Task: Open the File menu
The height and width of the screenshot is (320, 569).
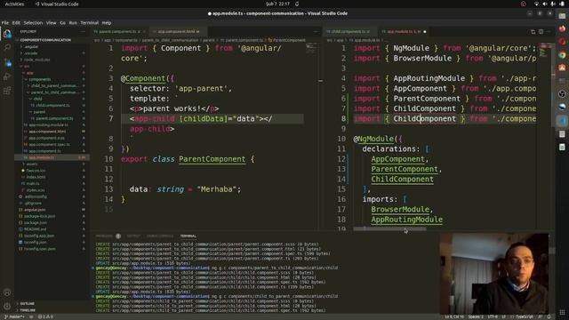Action: pyautogui.click(x=5, y=22)
